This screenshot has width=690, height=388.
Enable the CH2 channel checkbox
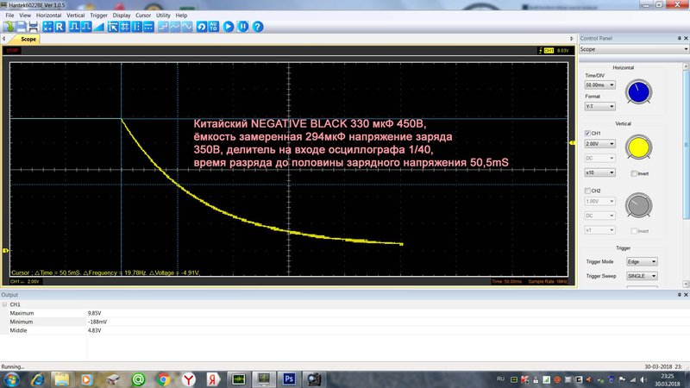coord(587,191)
